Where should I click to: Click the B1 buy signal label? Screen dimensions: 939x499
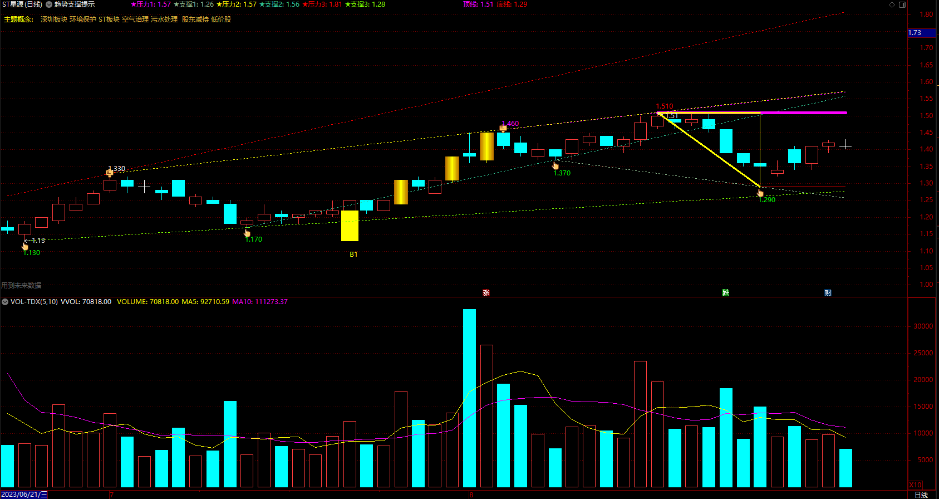tap(353, 255)
